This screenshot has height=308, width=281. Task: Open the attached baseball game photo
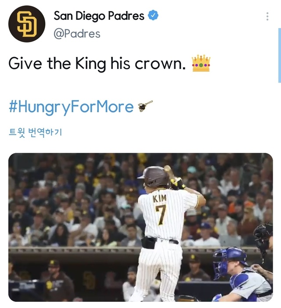(140, 227)
